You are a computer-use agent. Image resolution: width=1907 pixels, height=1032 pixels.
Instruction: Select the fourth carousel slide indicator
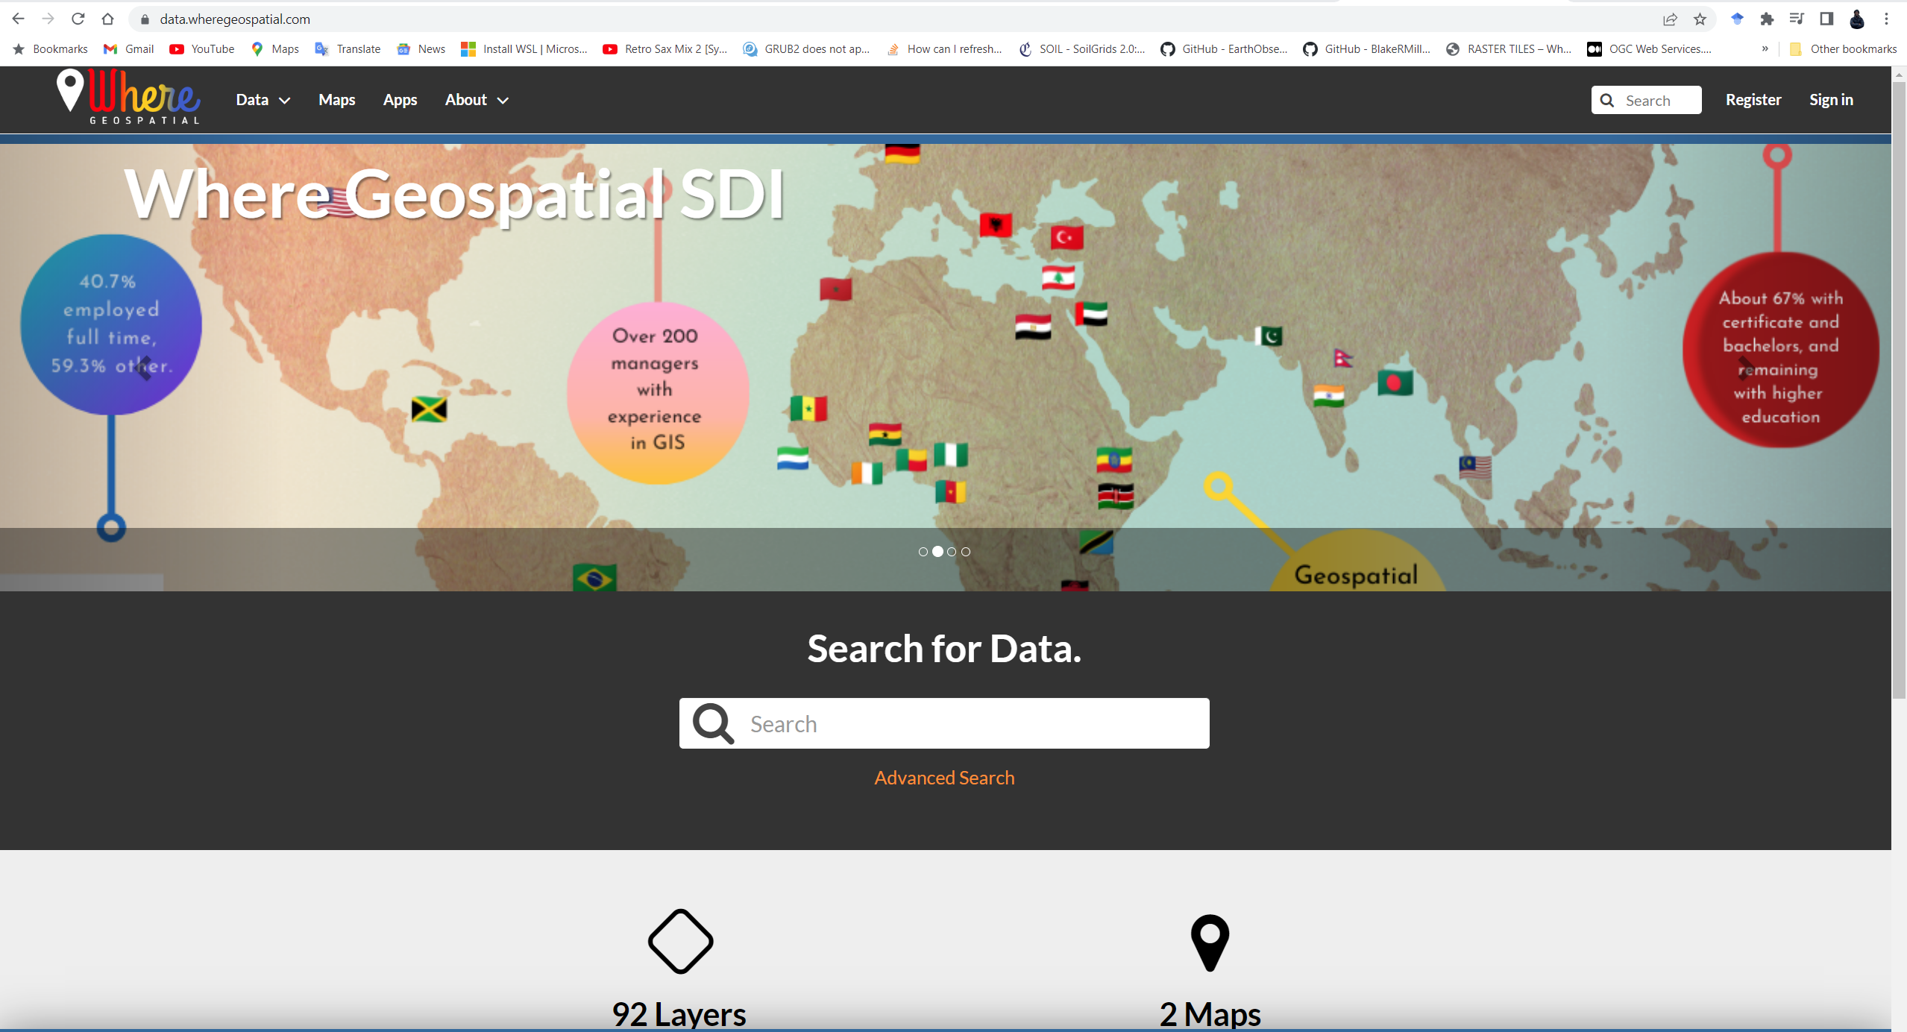coord(966,552)
